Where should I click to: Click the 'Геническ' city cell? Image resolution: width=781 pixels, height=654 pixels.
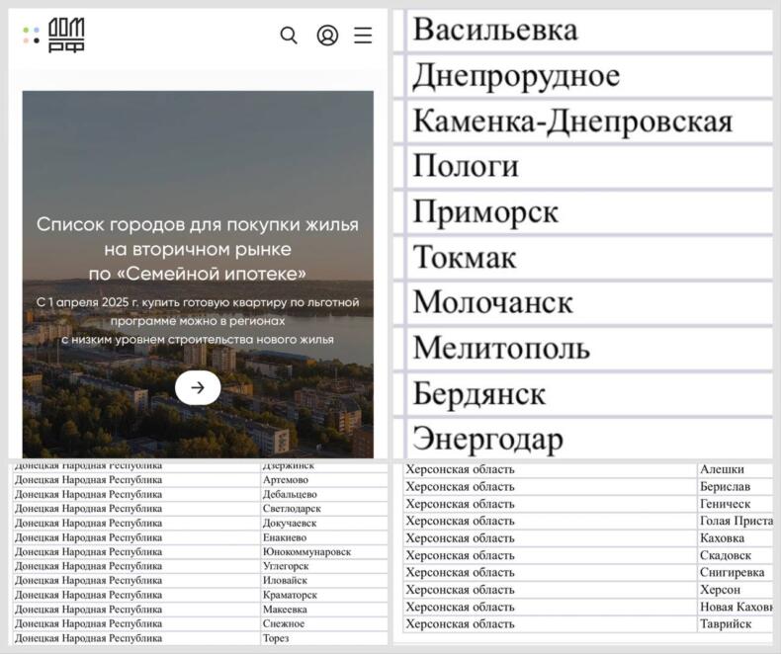coord(736,504)
